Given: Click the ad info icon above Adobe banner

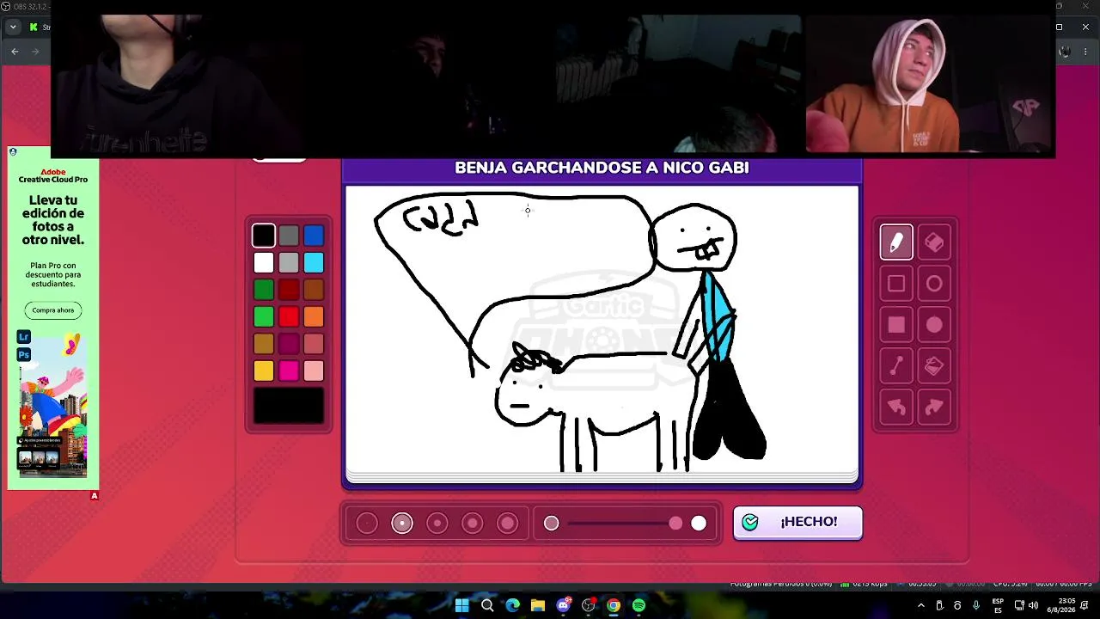Looking at the screenshot, I should click(x=13, y=152).
